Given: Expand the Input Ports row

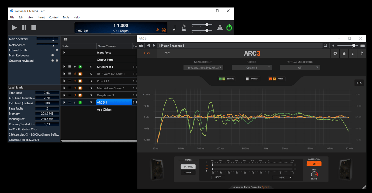Looking at the screenshot, I should tap(64, 53).
